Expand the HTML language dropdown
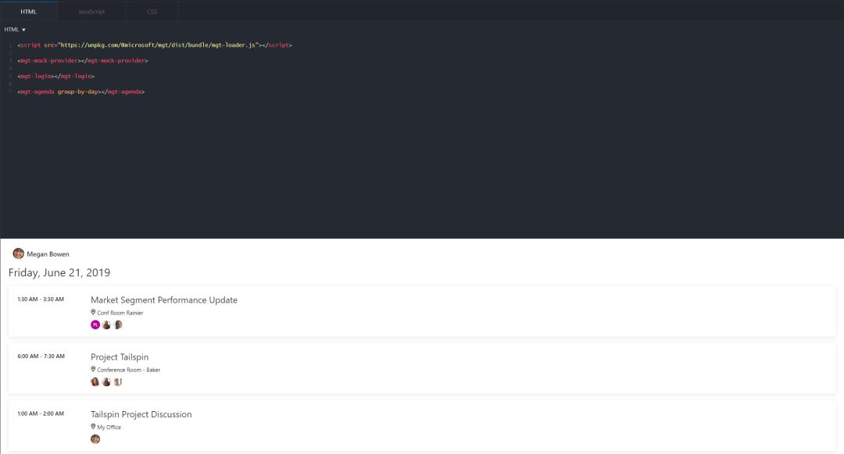This screenshot has width=844, height=454. (x=15, y=30)
